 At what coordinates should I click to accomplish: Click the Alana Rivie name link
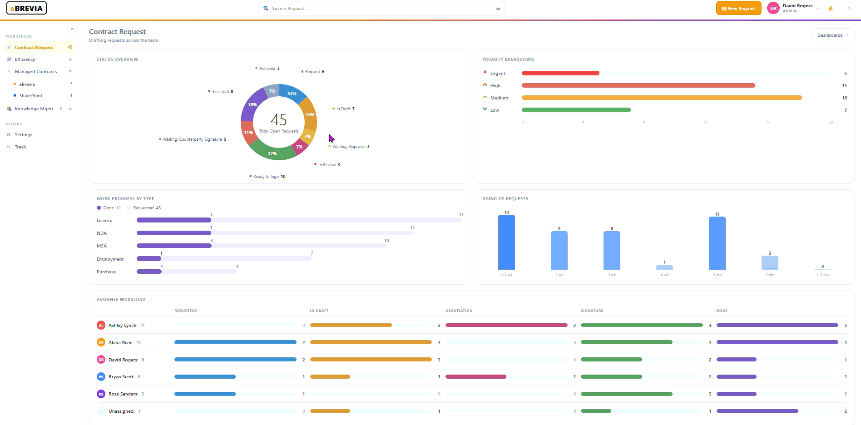[x=121, y=343]
